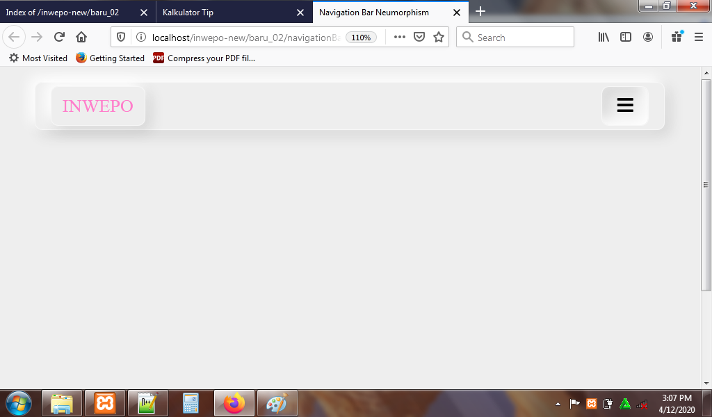This screenshot has width=712, height=417.
Task: Close the Kalkulator Tip tab
Action: (x=300, y=13)
